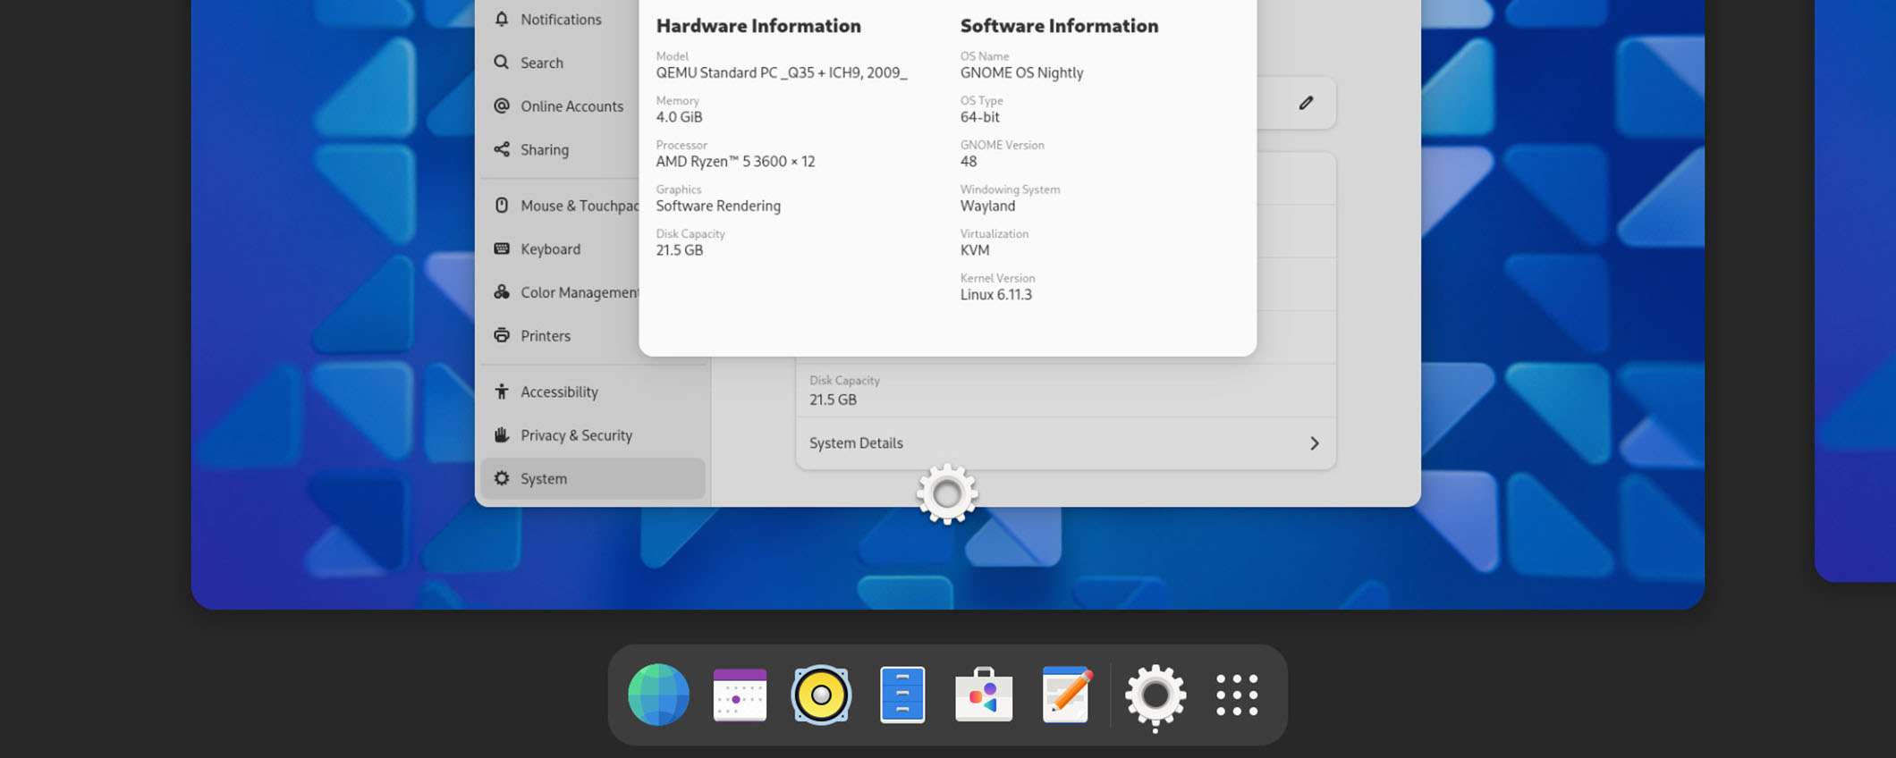Go to Online Accounts settings

click(x=561, y=105)
